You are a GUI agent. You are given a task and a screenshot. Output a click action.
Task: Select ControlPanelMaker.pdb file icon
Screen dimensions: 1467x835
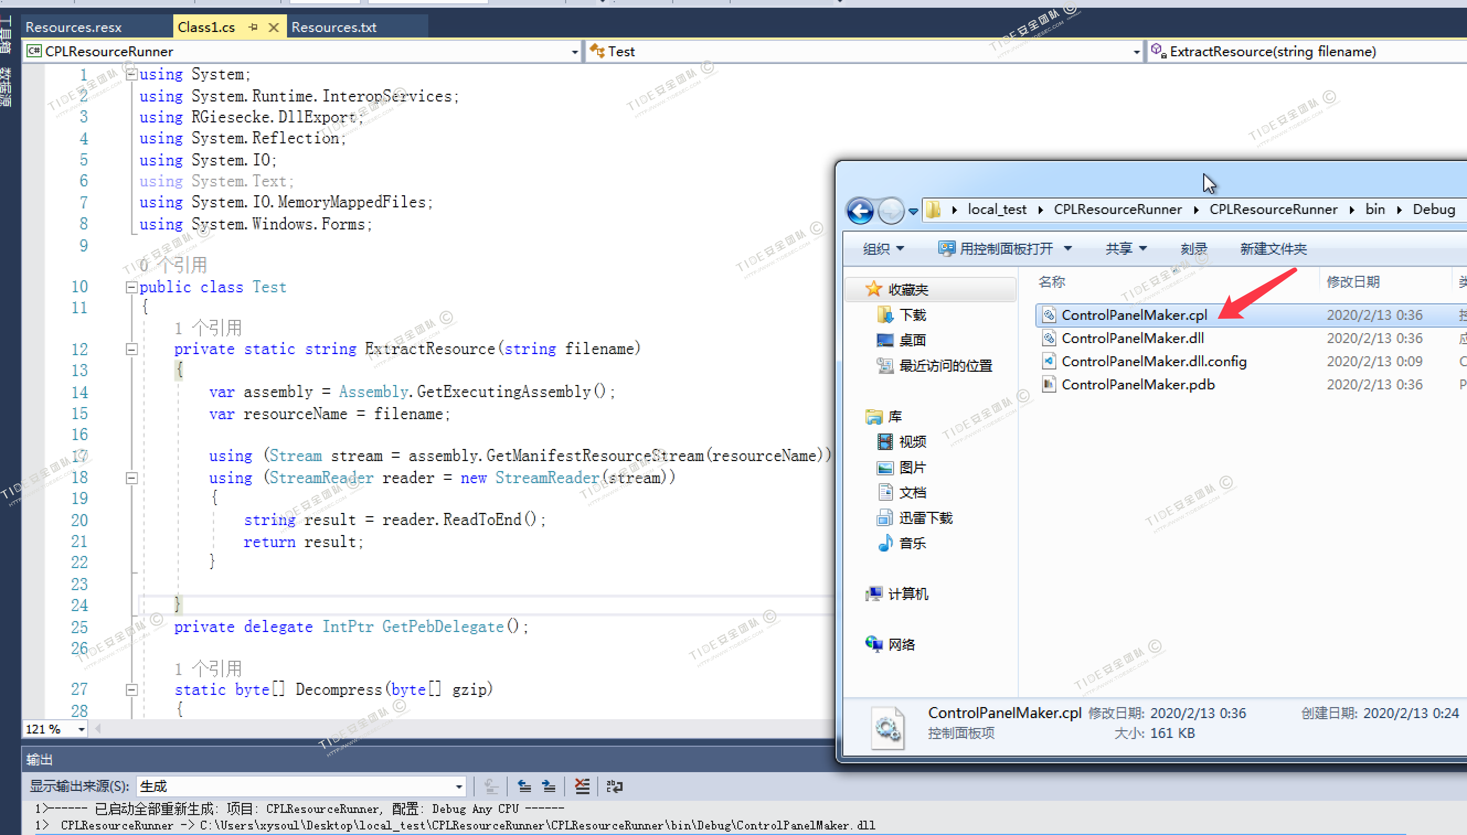click(1048, 384)
